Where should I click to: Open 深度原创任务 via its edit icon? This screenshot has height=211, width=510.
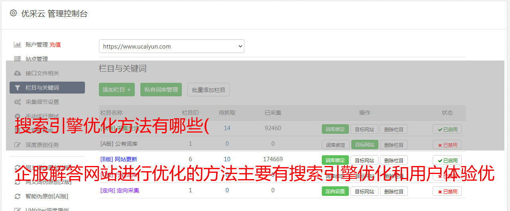pos(17,145)
